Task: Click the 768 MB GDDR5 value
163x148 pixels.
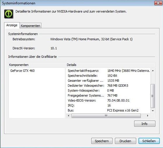Action: pos(118,86)
